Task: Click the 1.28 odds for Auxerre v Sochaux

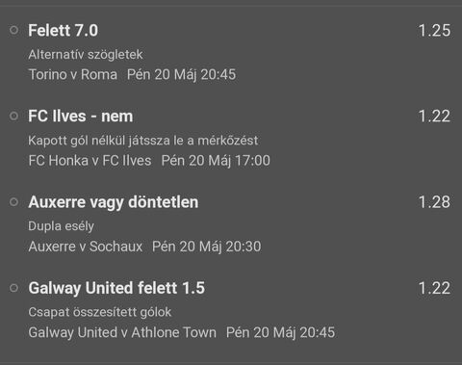Action: [434, 202]
